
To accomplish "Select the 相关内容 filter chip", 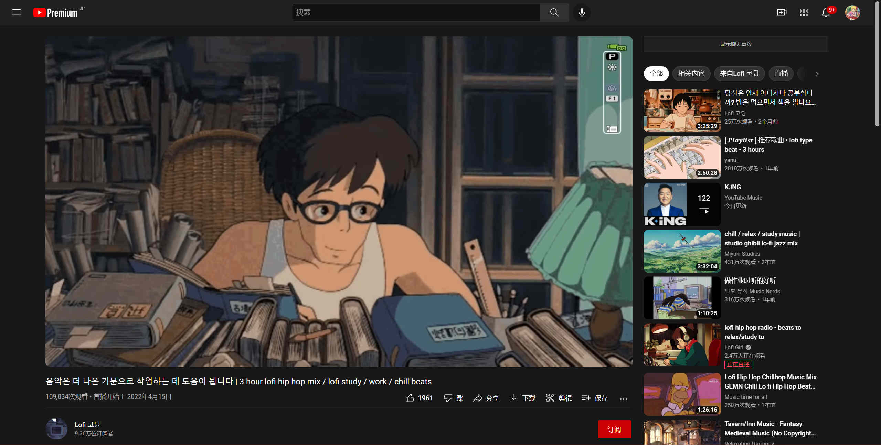I will click(x=691, y=74).
